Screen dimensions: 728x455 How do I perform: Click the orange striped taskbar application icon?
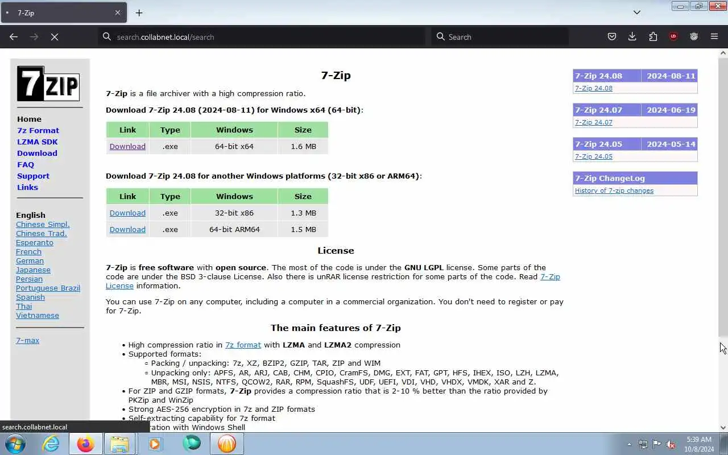pyautogui.click(x=226, y=444)
